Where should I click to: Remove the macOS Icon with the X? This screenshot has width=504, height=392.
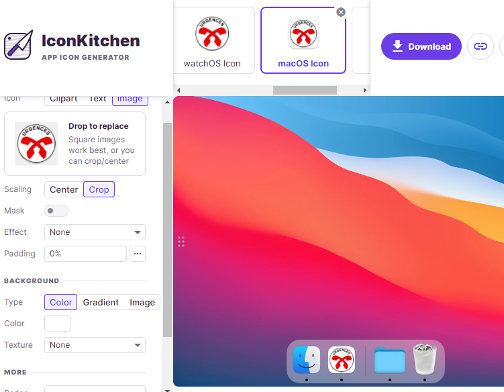coord(341,12)
